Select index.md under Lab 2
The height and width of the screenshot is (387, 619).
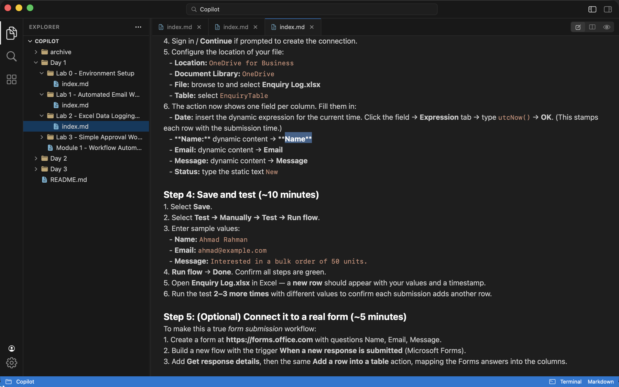[x=86, y=127]
